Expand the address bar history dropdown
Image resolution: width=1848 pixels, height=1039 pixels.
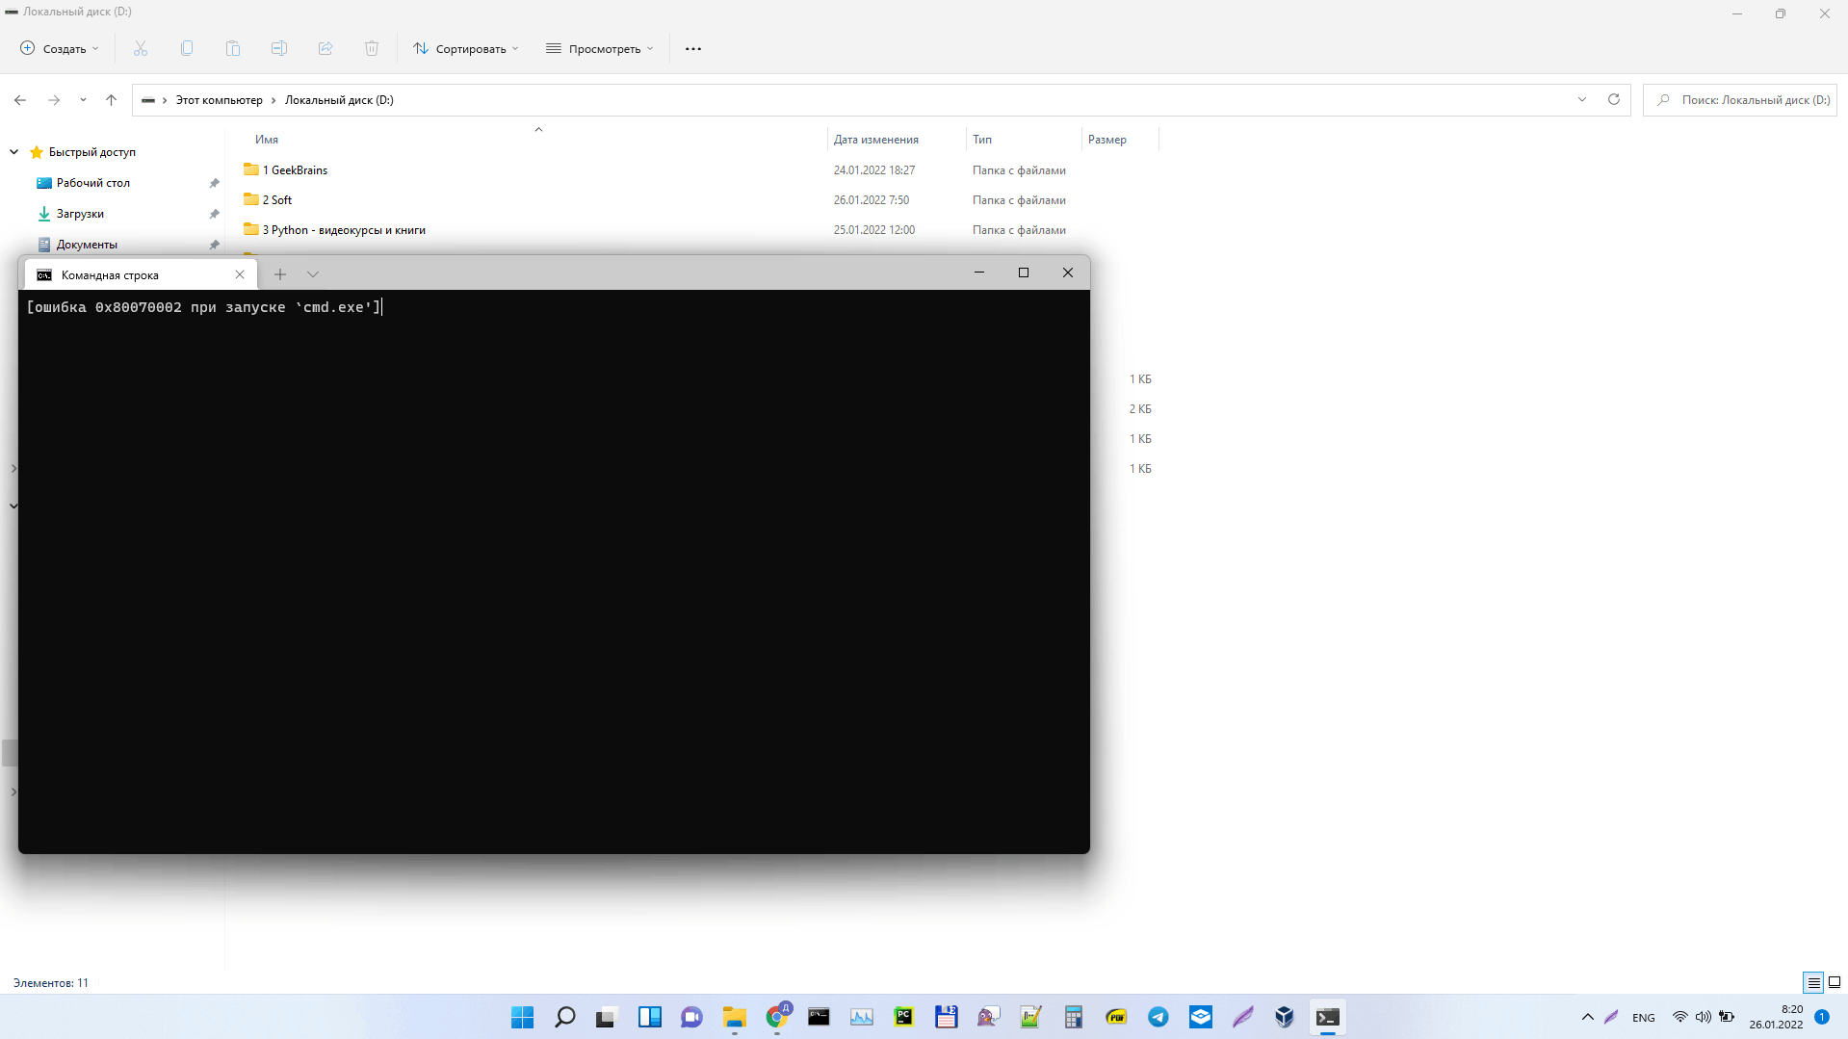click(1582, 99)
